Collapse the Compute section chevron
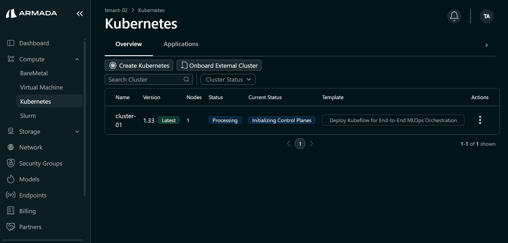Viewport: 508px width, 243px height. [77, 59]
